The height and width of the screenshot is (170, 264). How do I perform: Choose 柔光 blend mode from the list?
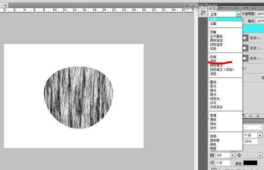[213, 86]
